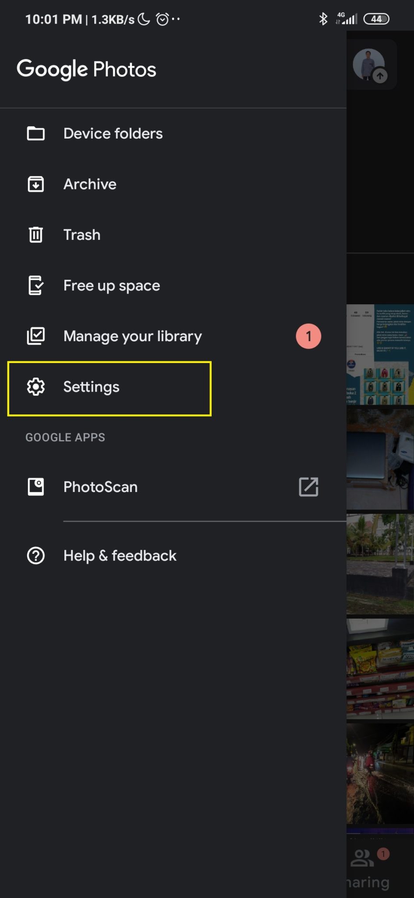This screenshot has width=414, height=898.
Task: Tap the account profile avatar
Action: [x=369, y=65]
